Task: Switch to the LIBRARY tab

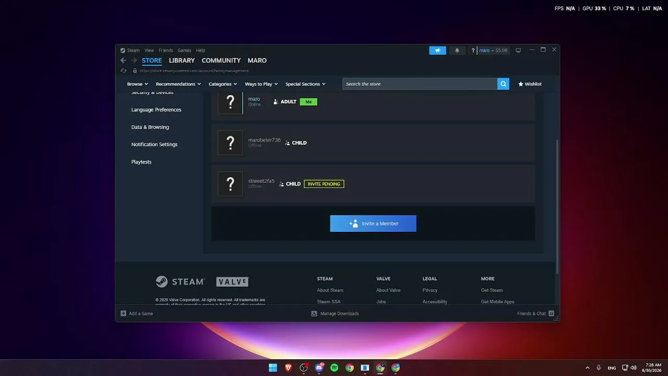Action: [182, 61]
